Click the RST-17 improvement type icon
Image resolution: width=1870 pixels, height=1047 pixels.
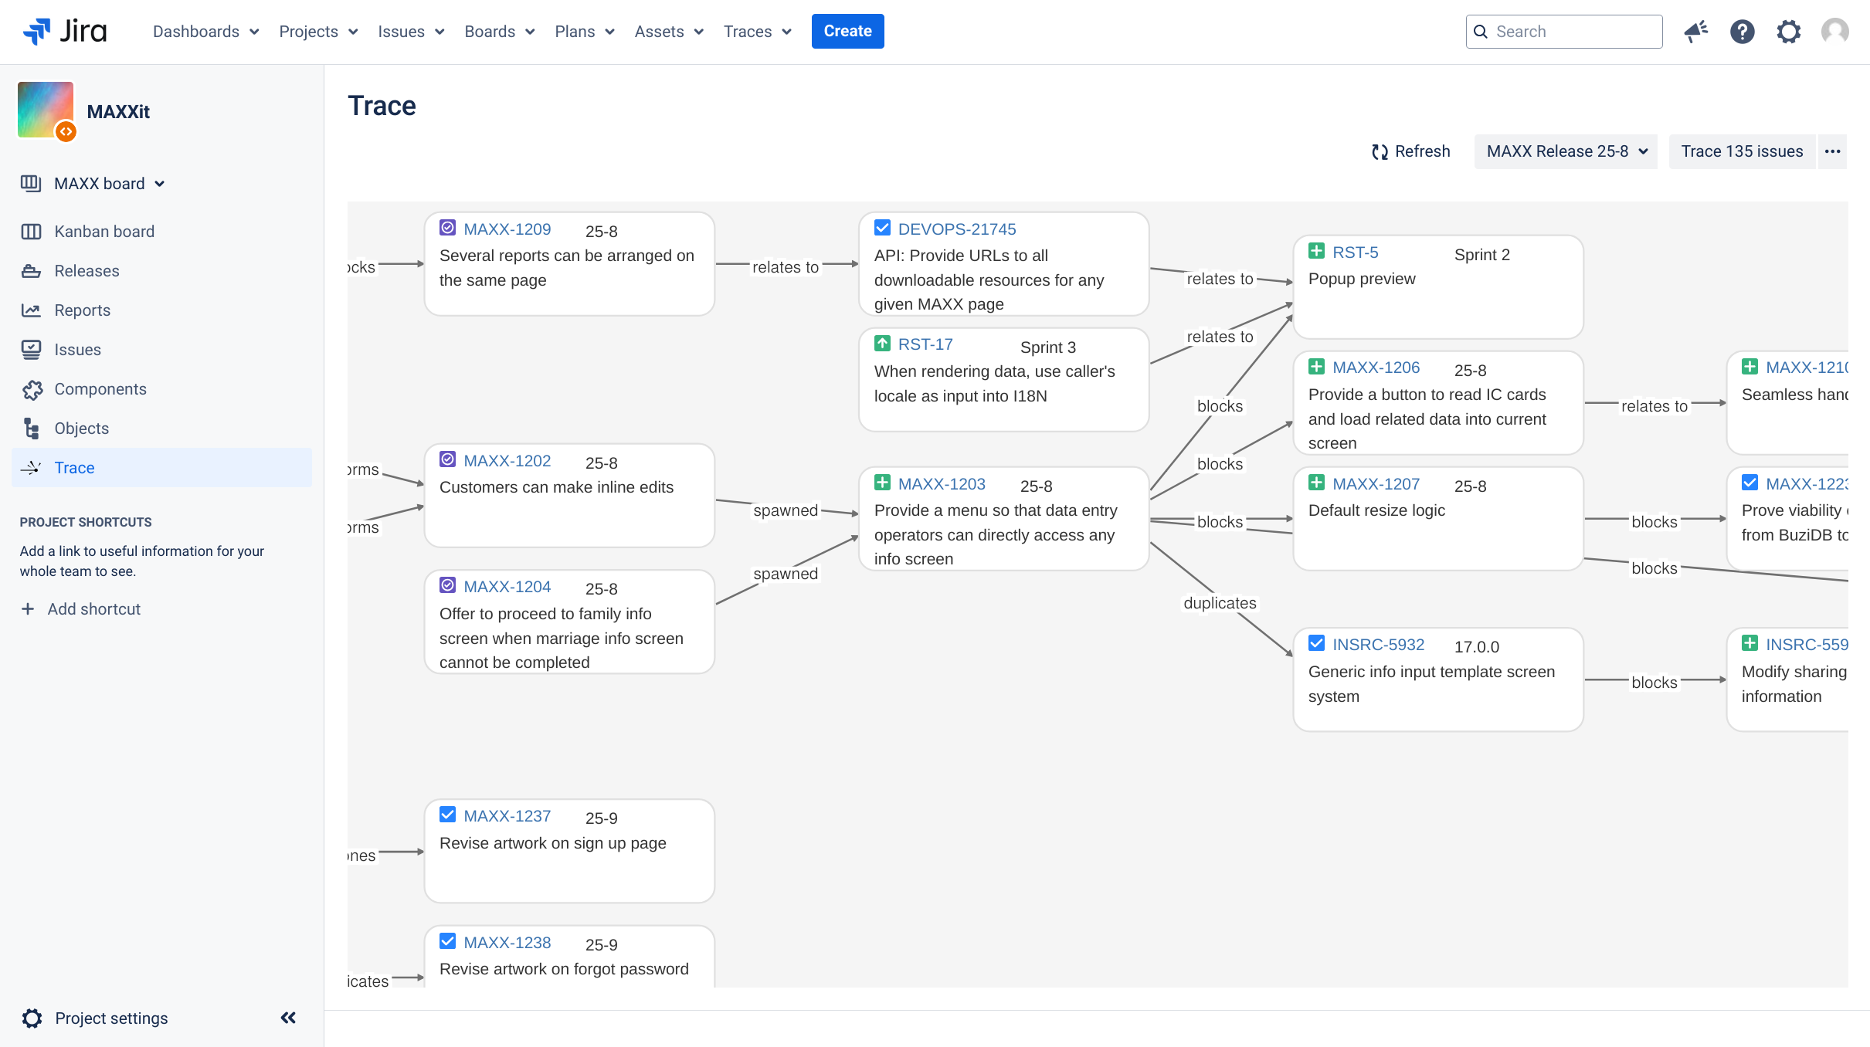coord(882,343)
